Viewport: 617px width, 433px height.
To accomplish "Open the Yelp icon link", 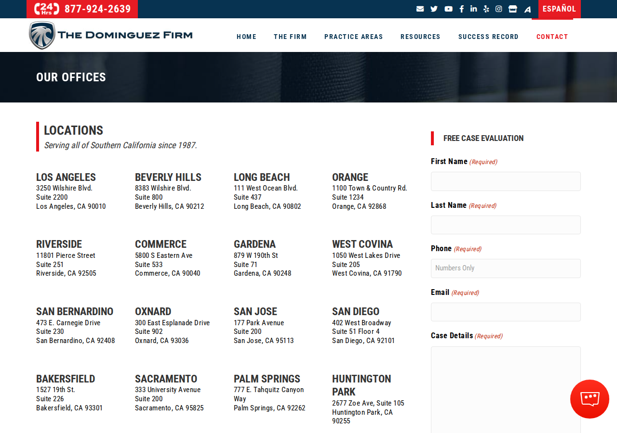I will click(x=486, y=9).
